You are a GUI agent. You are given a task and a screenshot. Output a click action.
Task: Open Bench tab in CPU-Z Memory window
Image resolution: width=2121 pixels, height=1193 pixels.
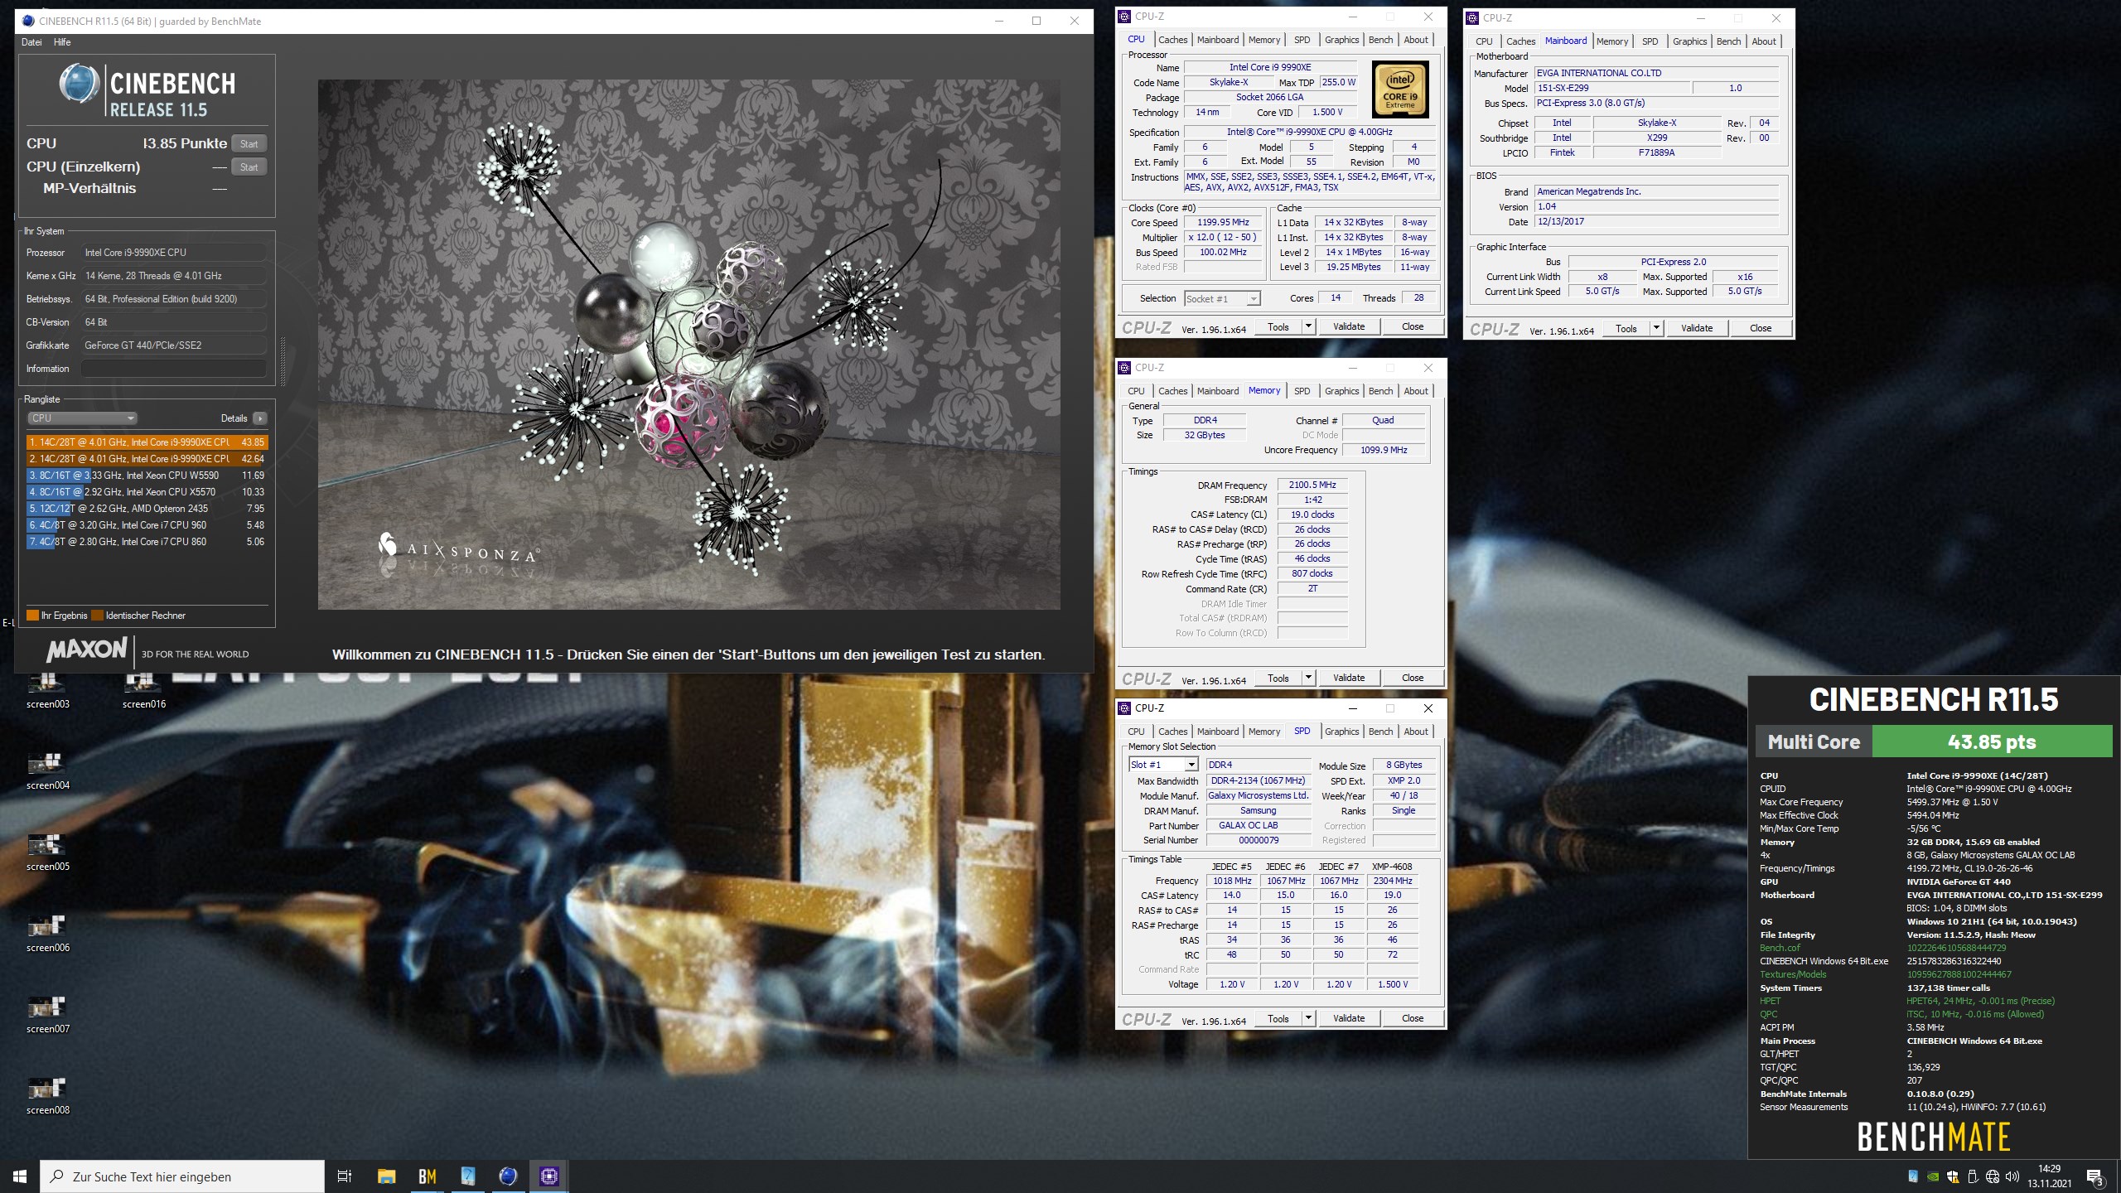(1380, 391)
